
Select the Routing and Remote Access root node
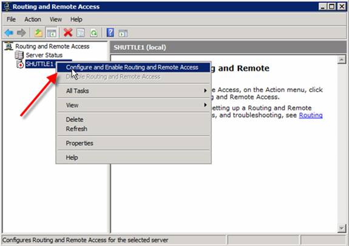point(52,46)
